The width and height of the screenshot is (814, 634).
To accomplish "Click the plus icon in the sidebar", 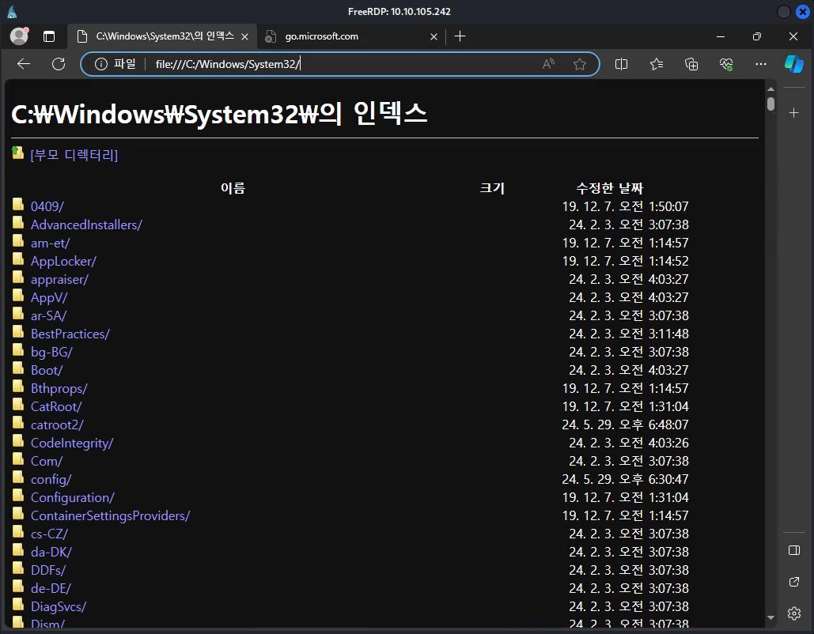I will pyautogui.click(x=794, y=113).
